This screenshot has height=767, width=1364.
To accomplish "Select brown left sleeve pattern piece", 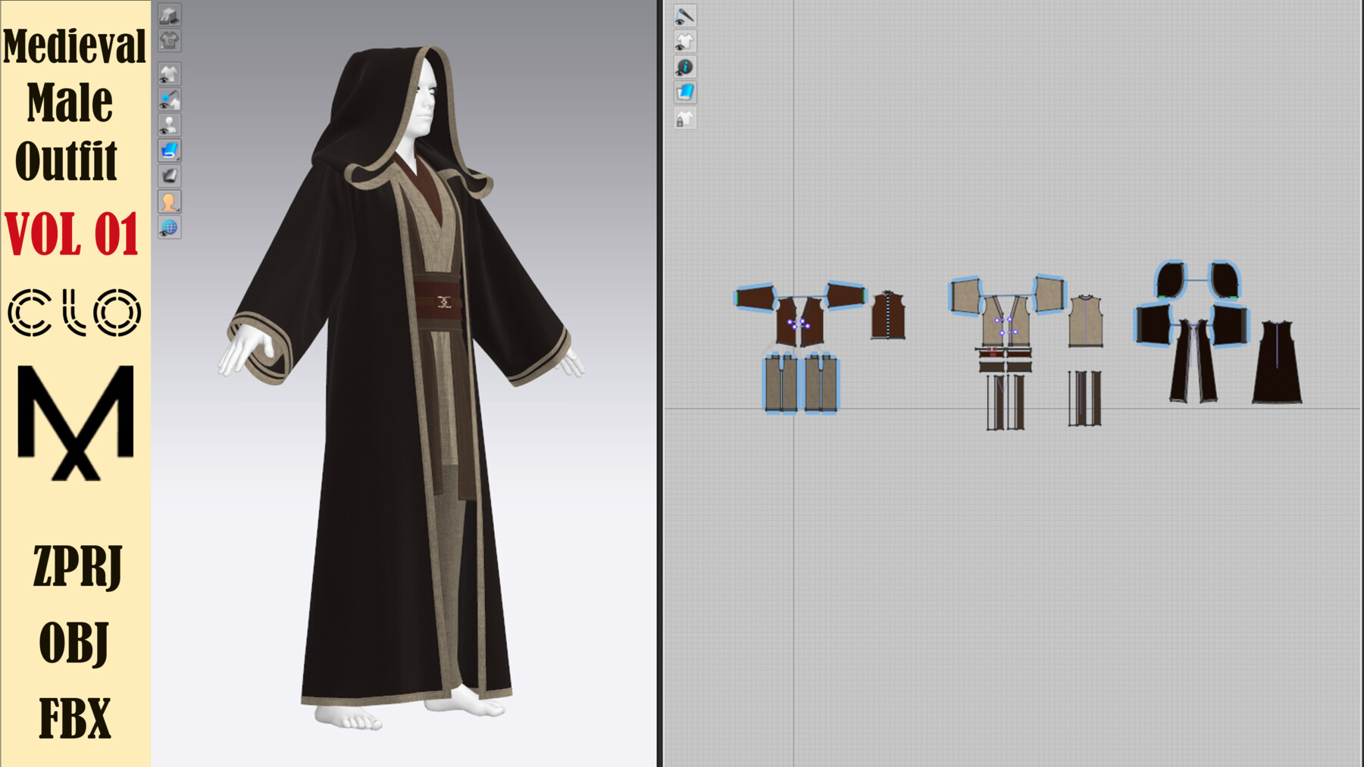I will tap(756, 298).
